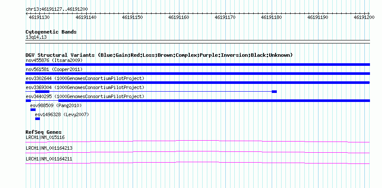The image size is (382, 188).
Task: Select ruler position 46191160
Action: 179,17
